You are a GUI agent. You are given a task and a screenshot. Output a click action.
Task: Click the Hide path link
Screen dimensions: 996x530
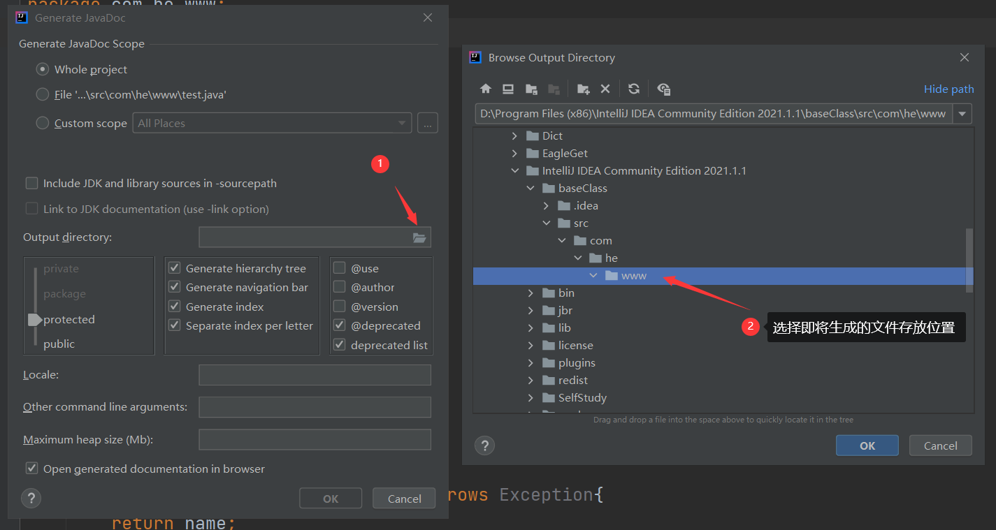948,89
